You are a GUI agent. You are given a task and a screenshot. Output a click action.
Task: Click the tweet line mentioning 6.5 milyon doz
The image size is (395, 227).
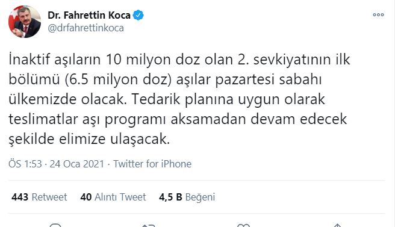click(x=165, y=79)
